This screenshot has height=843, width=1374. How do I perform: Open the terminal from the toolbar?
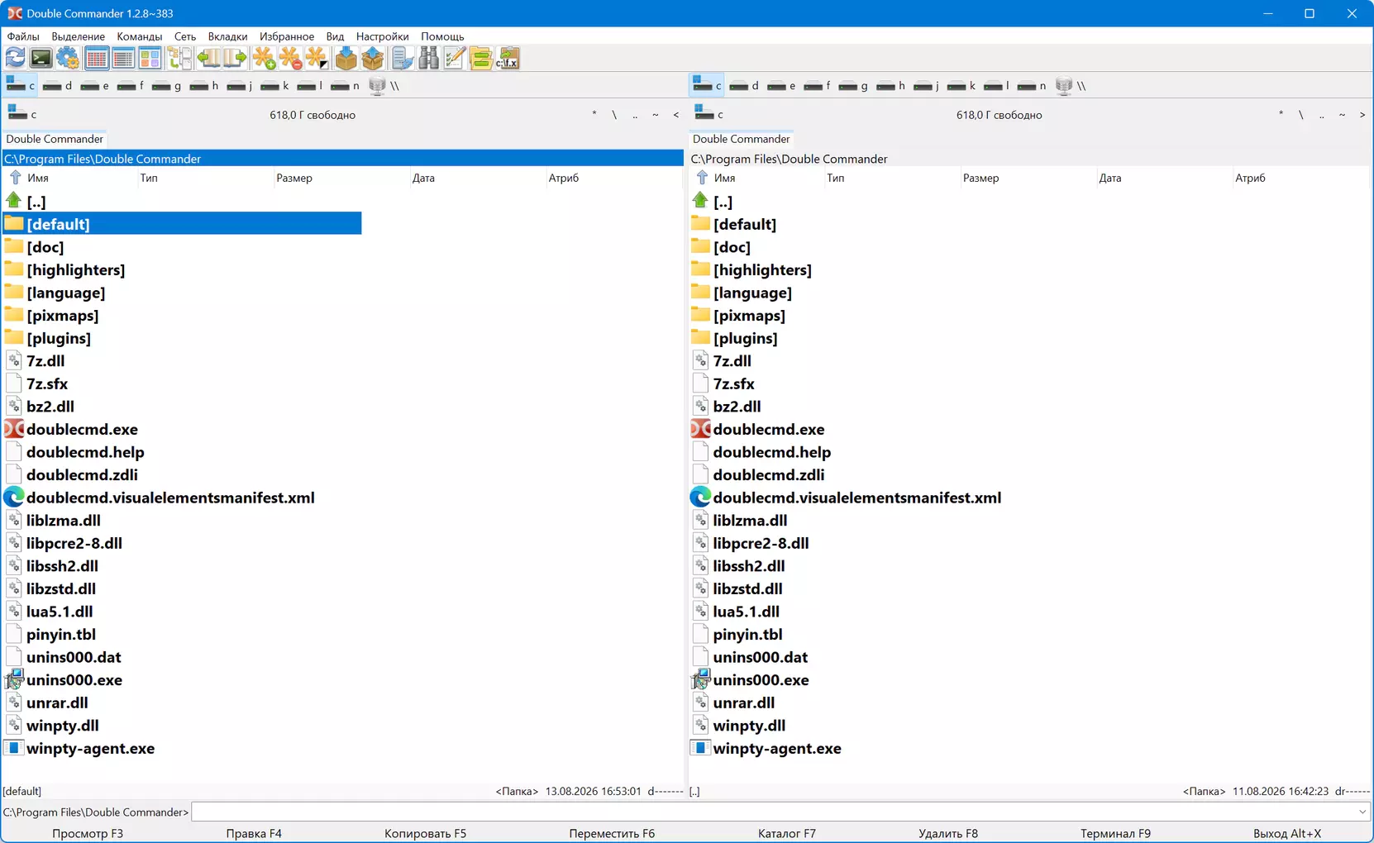click(x=41, y=58)
